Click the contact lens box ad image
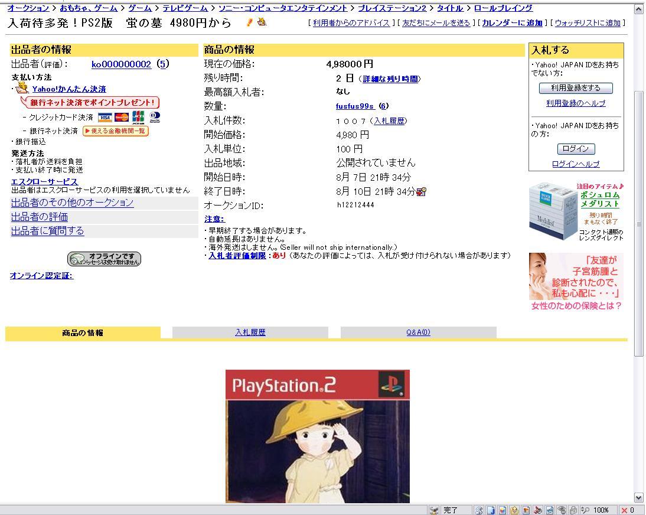 coord(553,211)
